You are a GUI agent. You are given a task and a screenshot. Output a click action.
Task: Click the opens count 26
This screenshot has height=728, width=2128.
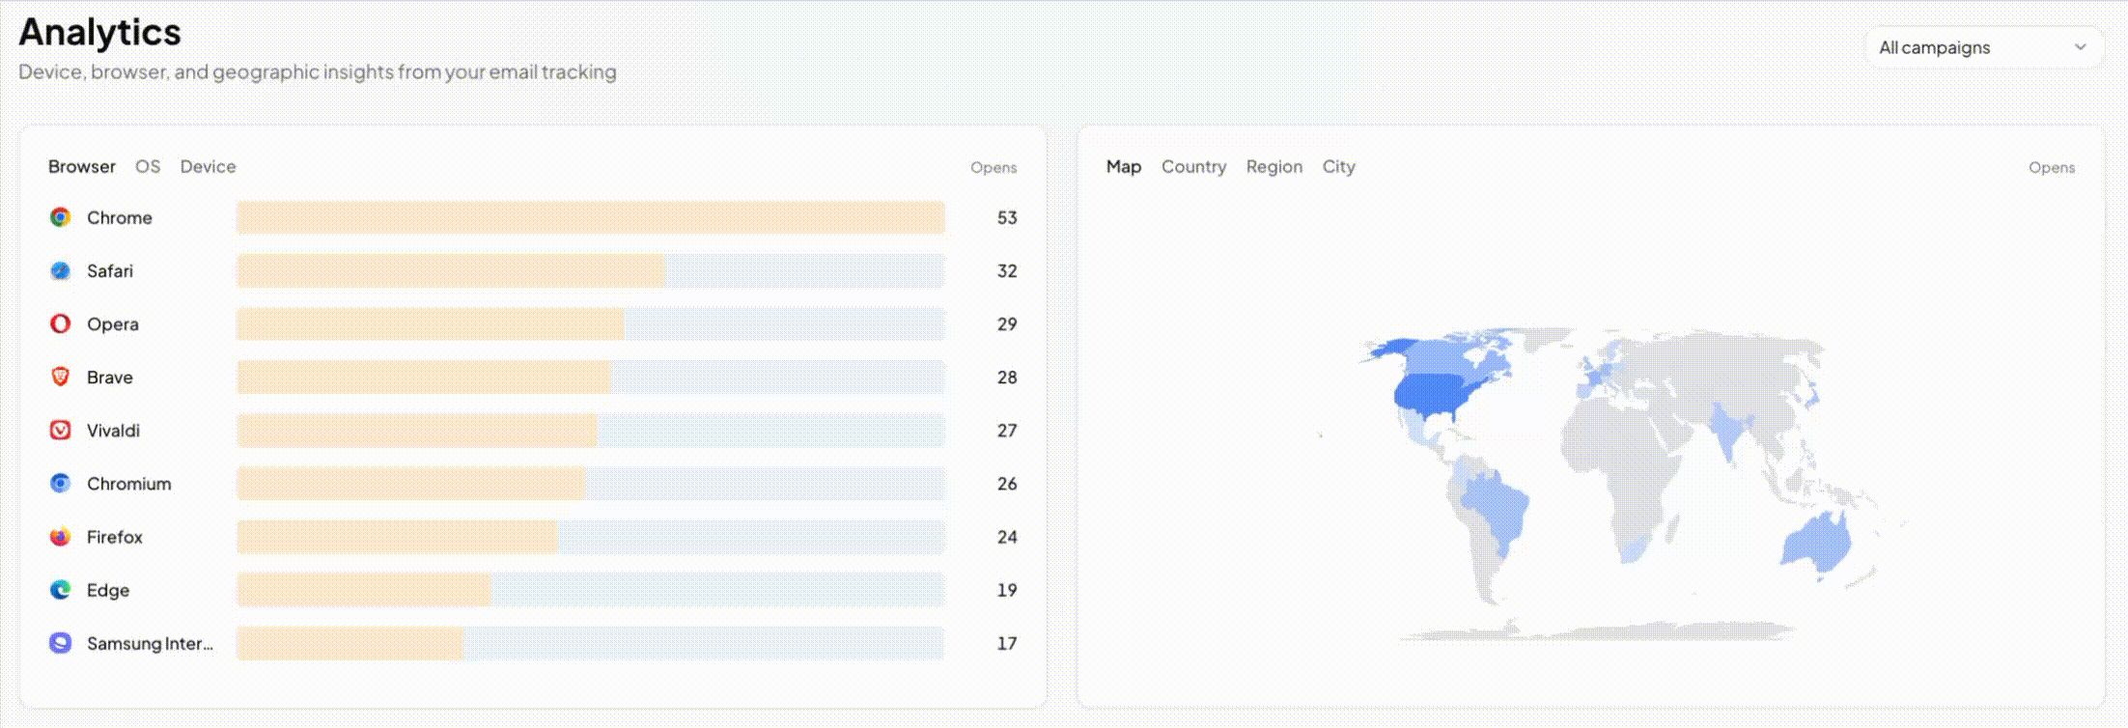[1007, 483]
